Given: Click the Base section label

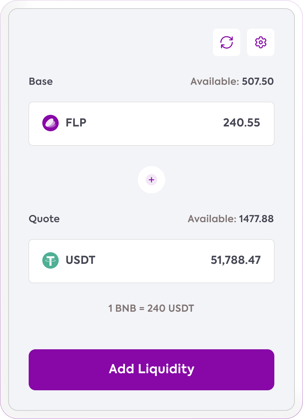Looking at the screenshot, I should click(41, 81).
